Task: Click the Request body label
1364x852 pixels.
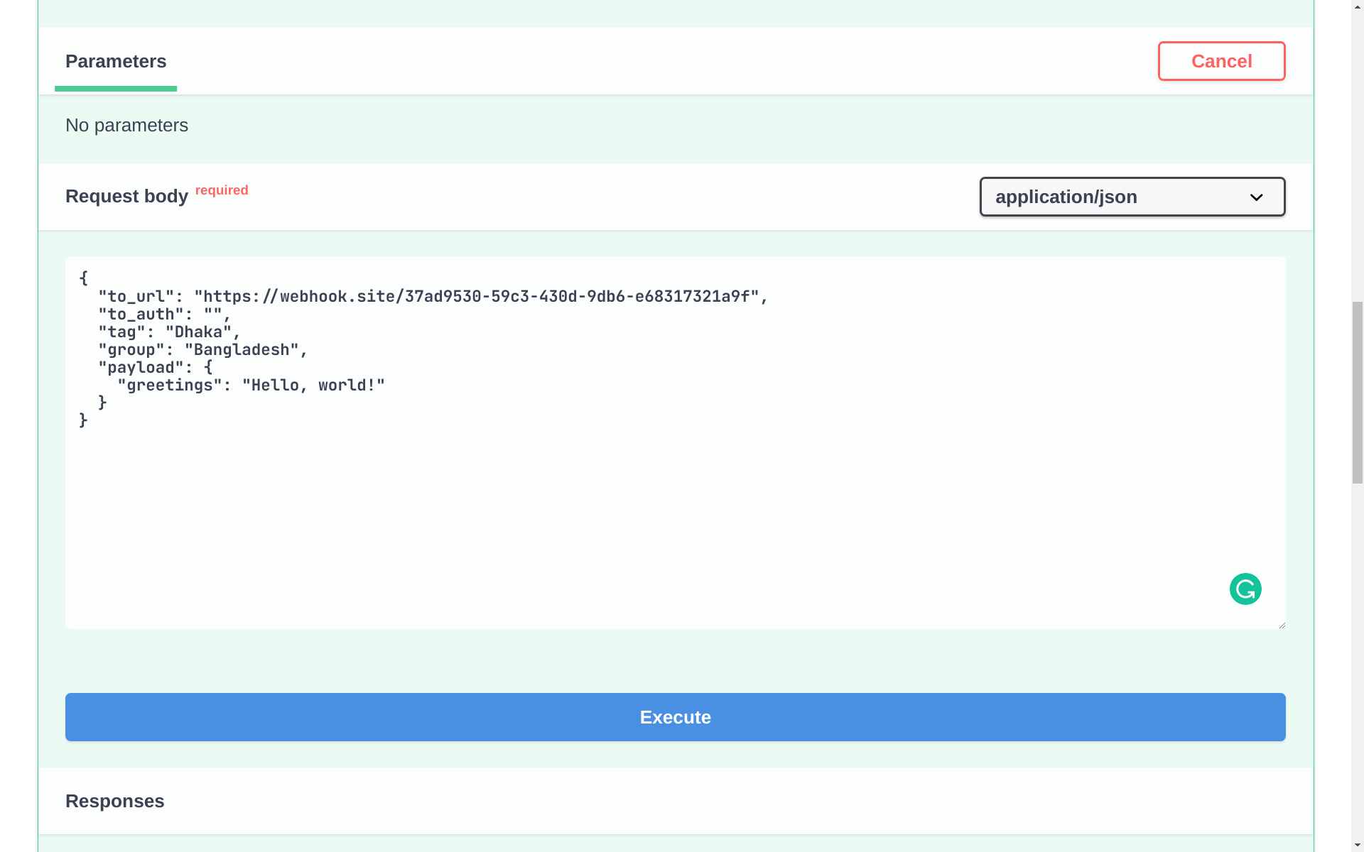Action: [x=126, y=197]
